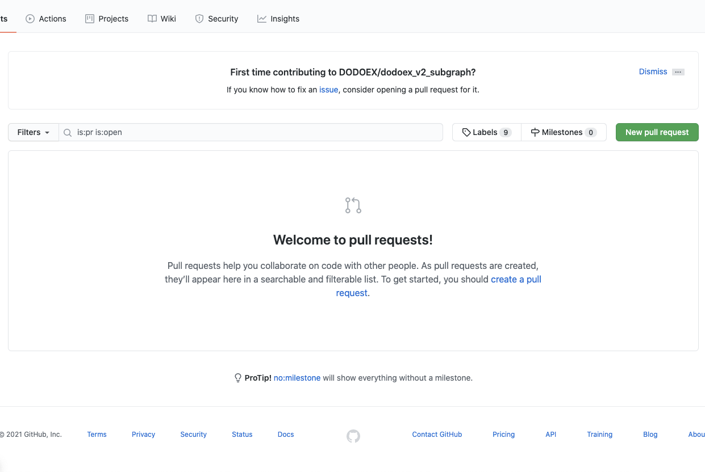Click the Actions play icon
705x472 pixels.
tap(30, 19)
